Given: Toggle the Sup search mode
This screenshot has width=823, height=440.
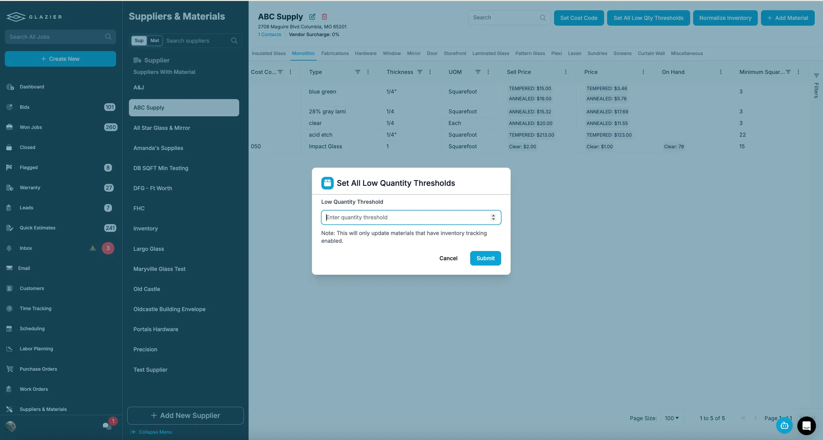Looking at the screenshot, I should coord(139,40).
